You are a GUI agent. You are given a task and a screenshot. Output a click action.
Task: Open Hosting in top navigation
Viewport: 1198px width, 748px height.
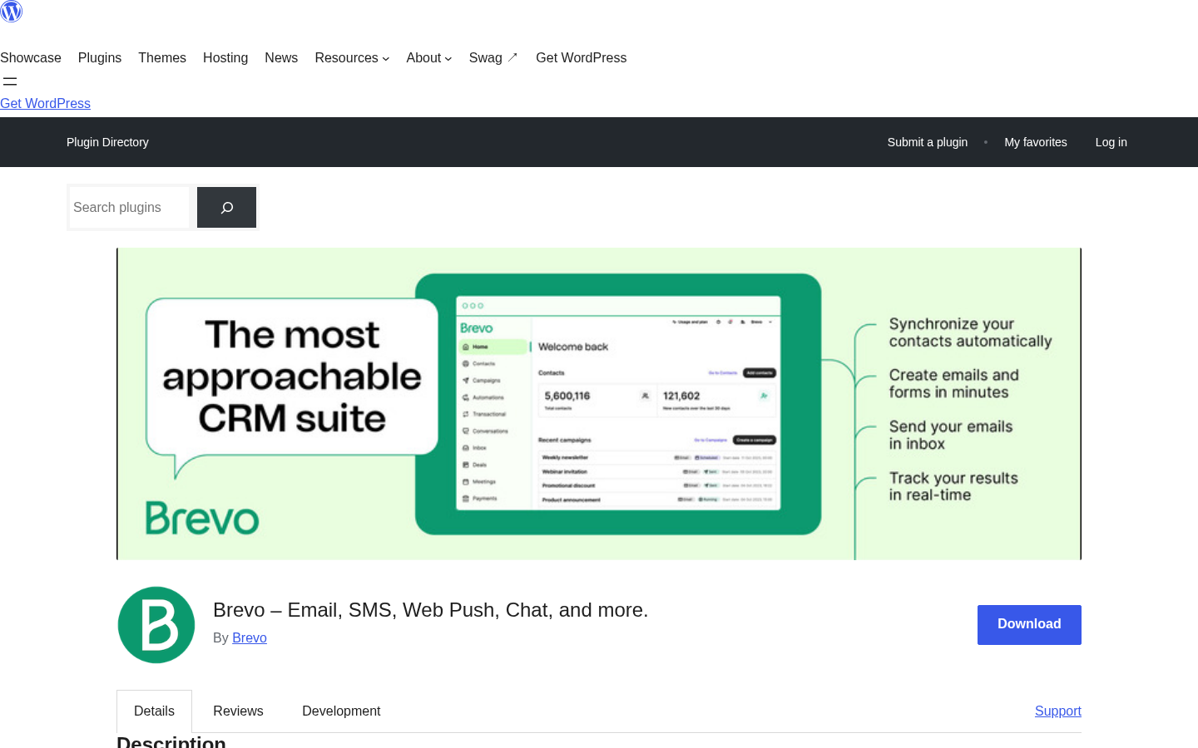pos(225,58)
